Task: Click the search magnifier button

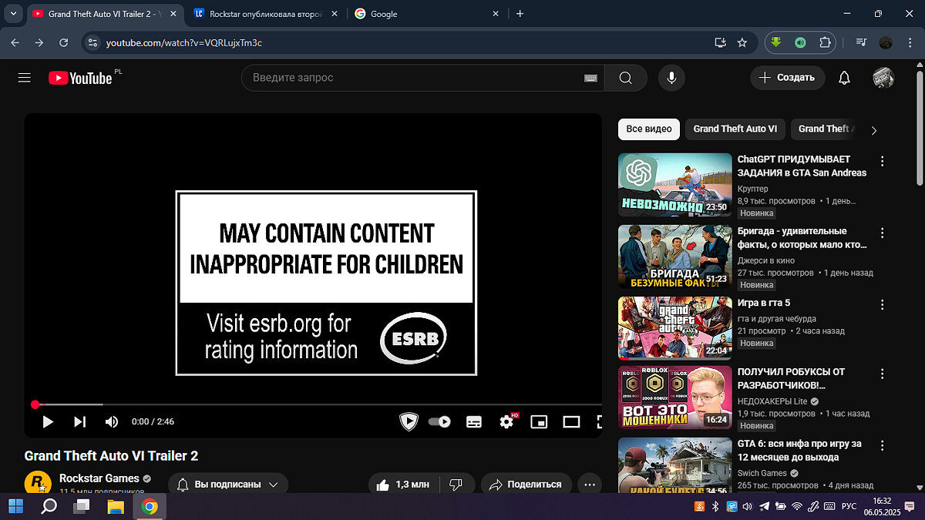Action: coord(625,78)
